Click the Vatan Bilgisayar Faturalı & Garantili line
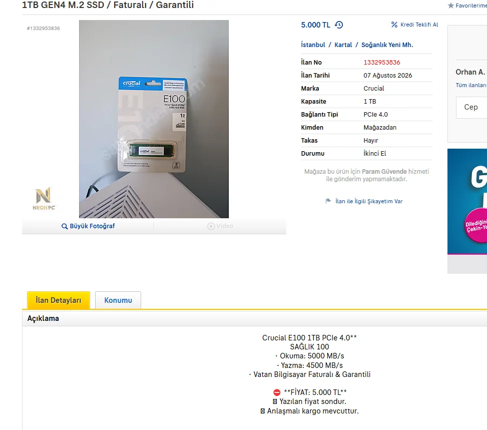 pos(310,375)
